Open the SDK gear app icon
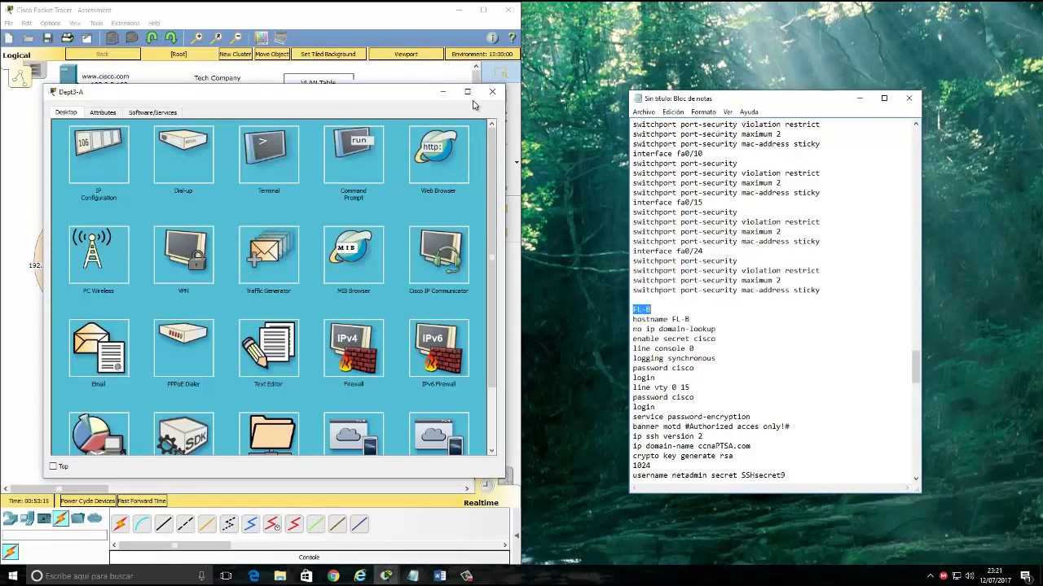 [183, 434]
